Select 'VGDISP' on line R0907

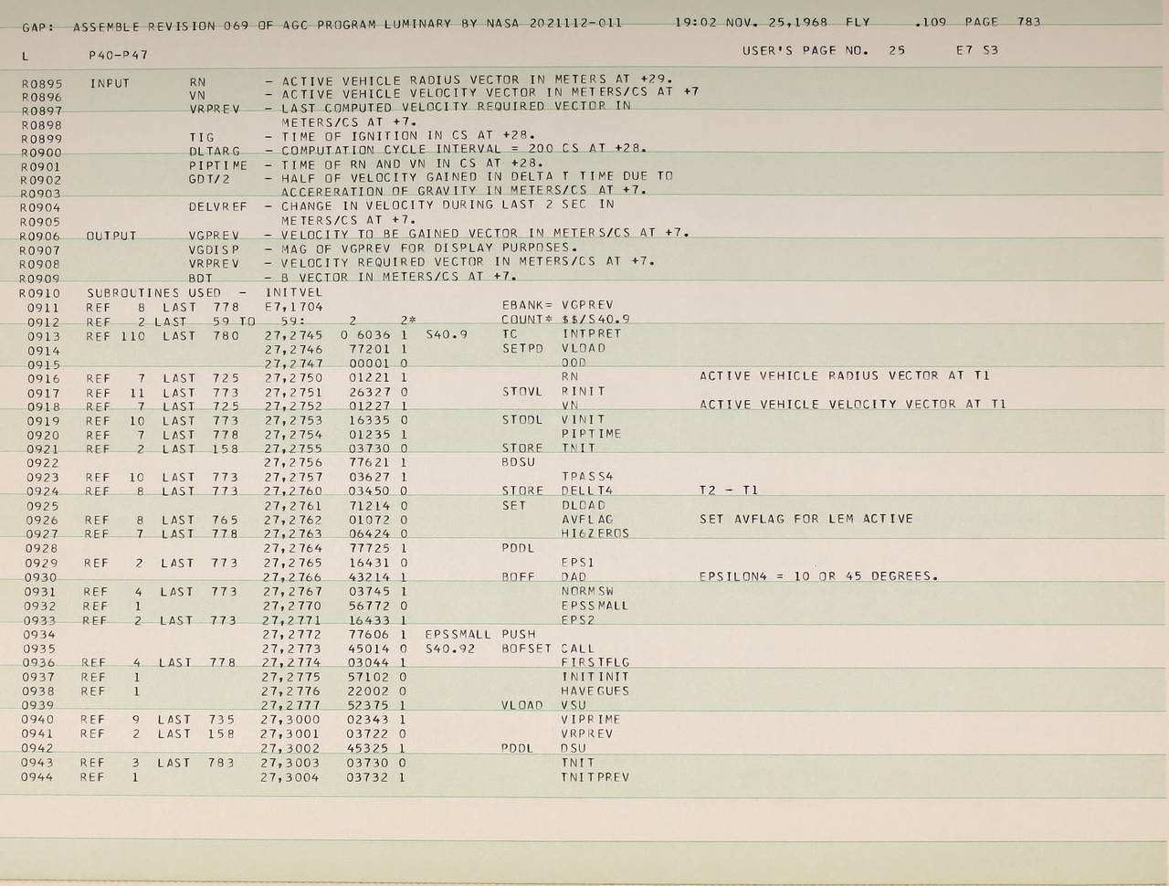point(214,249)
